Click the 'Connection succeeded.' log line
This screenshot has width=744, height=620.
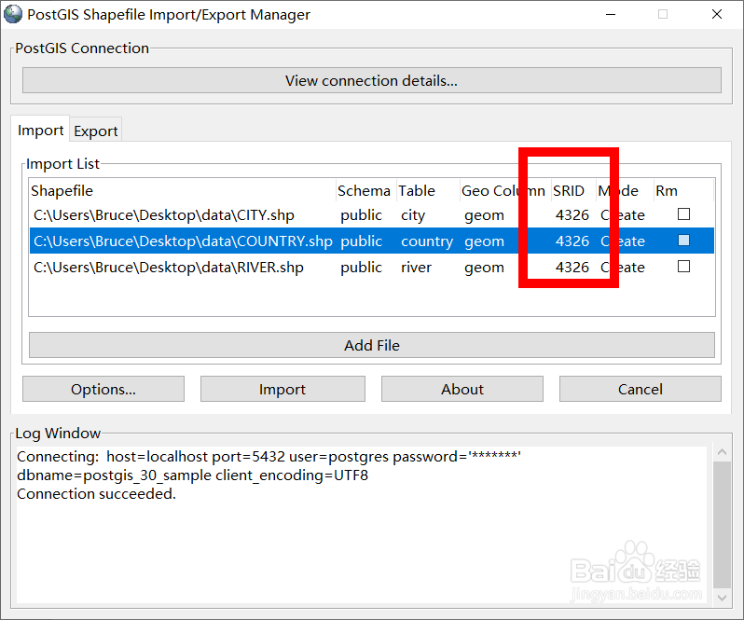[x=96, y=494]
